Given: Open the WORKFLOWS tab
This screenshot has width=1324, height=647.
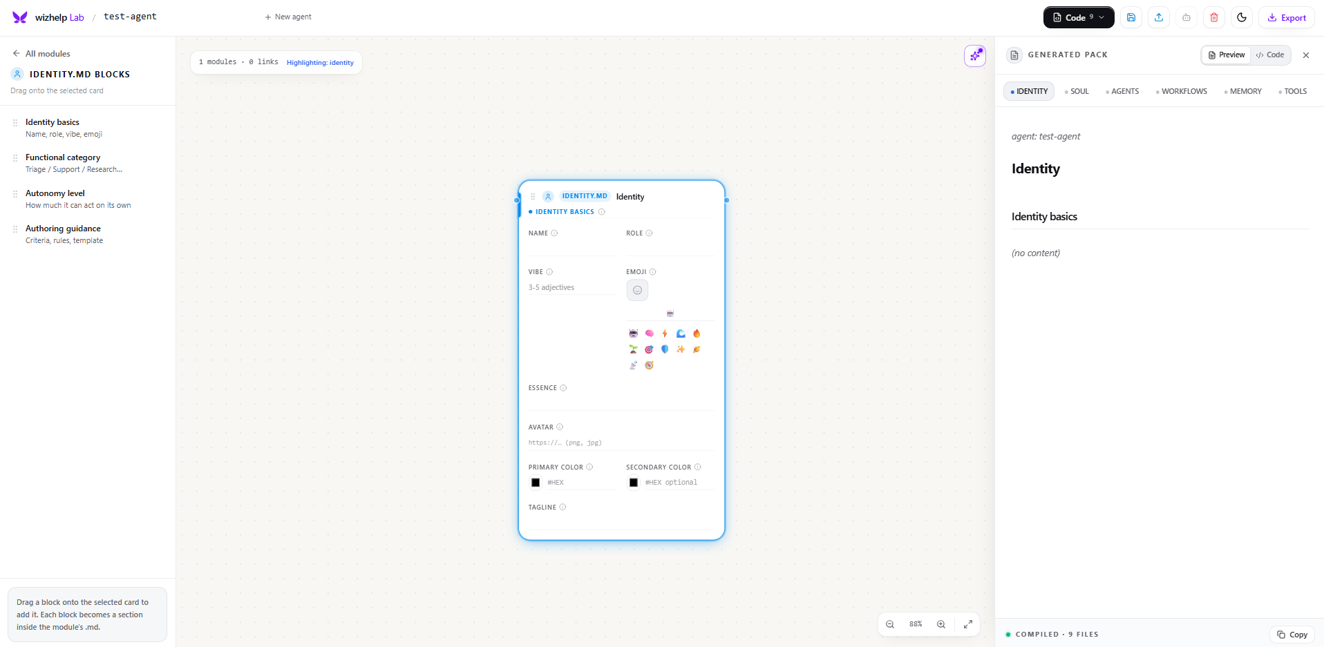Looking at the screenshot, I should tap(1182, 91).
